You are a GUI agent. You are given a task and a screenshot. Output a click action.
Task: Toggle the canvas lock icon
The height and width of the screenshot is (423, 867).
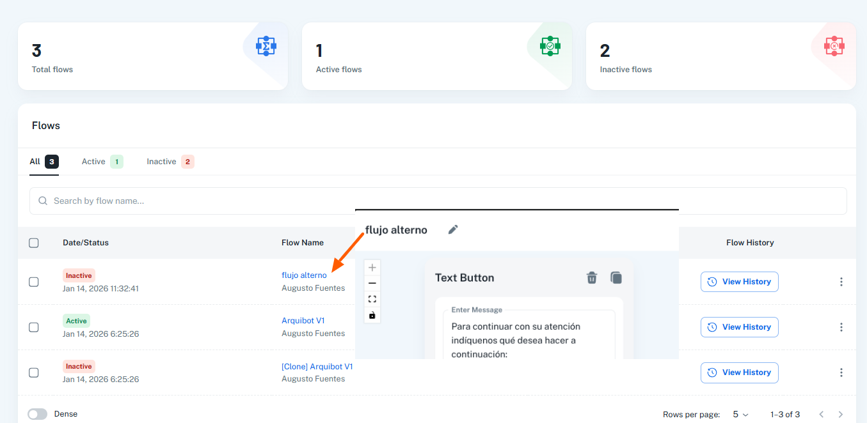point(372,315)
